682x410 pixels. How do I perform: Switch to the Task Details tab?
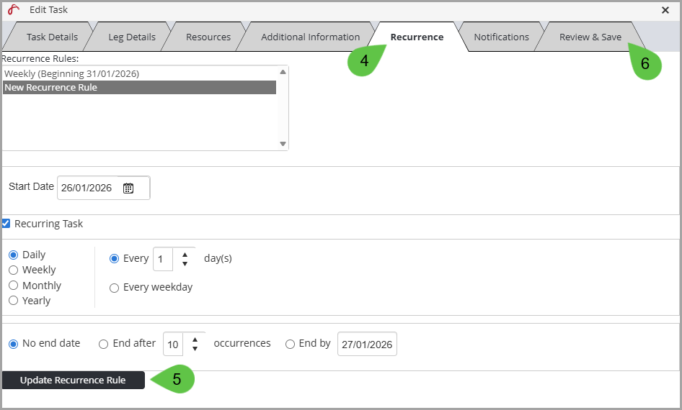(51, 37)
